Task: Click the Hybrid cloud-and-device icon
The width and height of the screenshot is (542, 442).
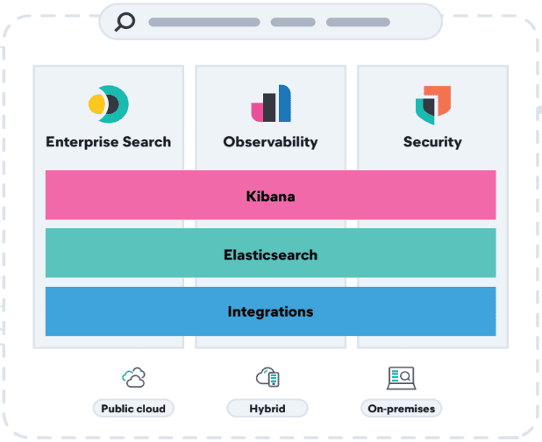Action: pos(267,378)
